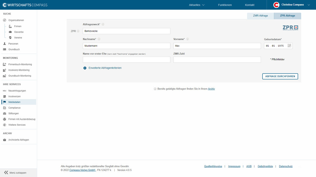Viewport: 316px width, 177px height.
Task: Select Firmen mit Auslandsbezug text
Action: pos(22,119)
